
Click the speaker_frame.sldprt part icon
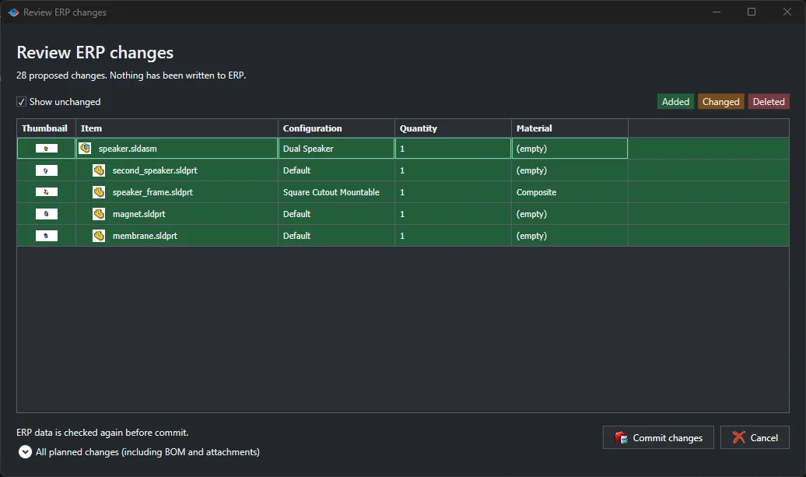(99, 192)
